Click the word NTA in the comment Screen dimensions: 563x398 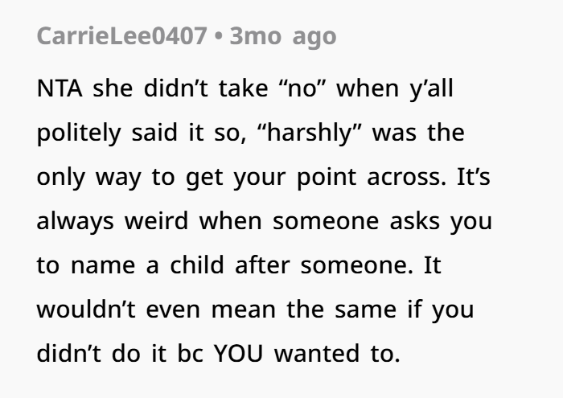[60, 88]
